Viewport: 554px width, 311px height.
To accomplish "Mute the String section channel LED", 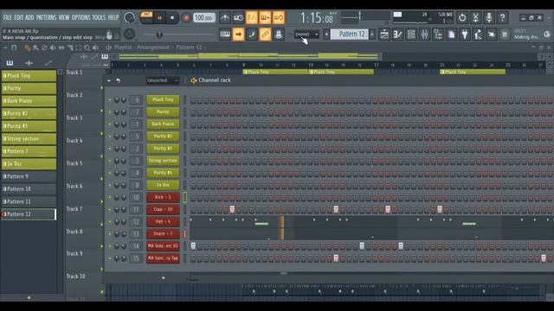I will click(x=110, y=162).
